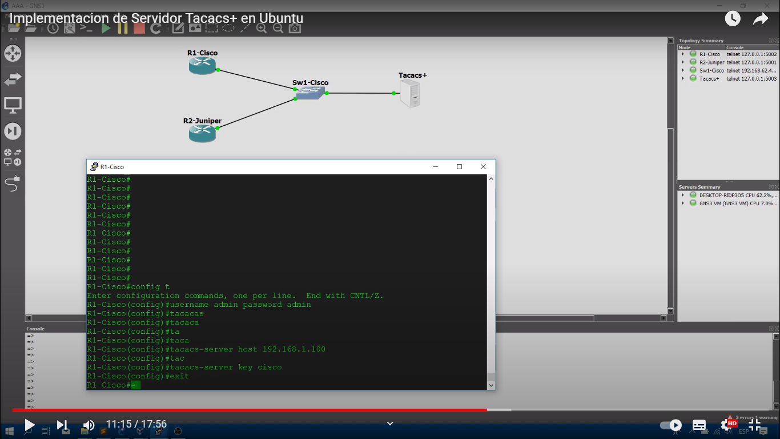Screen dimensions: 780x439
Task: Click the Share arrow button
Action: [x=761, y=18]
